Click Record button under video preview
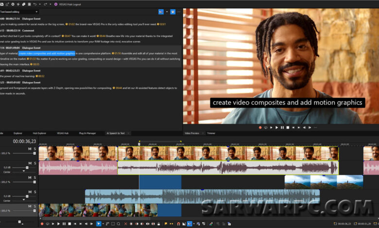 [260, 128]
